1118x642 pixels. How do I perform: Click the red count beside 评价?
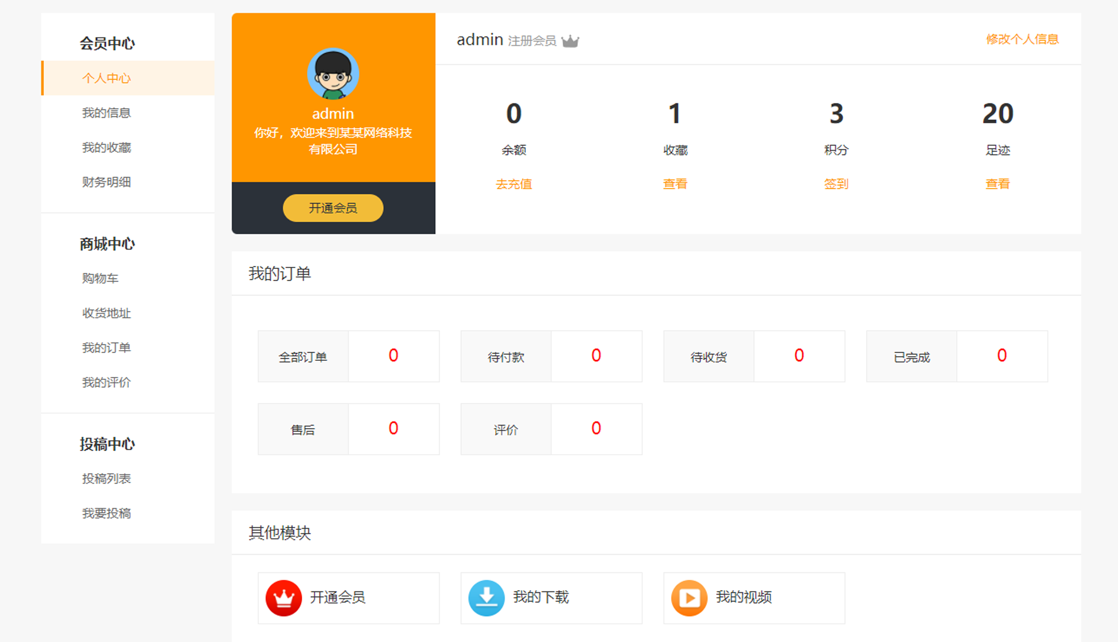(x=596, y=428)
